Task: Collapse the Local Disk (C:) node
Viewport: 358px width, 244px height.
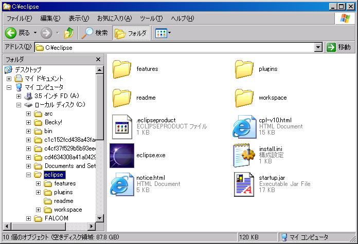Action: pyautogui.click(x=19, y=105)
